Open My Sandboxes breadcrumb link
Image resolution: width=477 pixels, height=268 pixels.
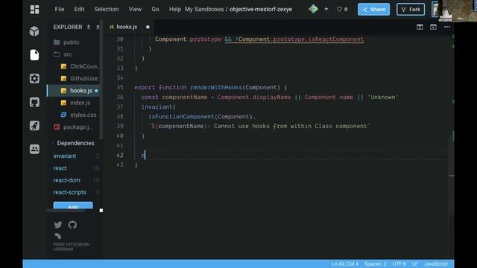204,9
